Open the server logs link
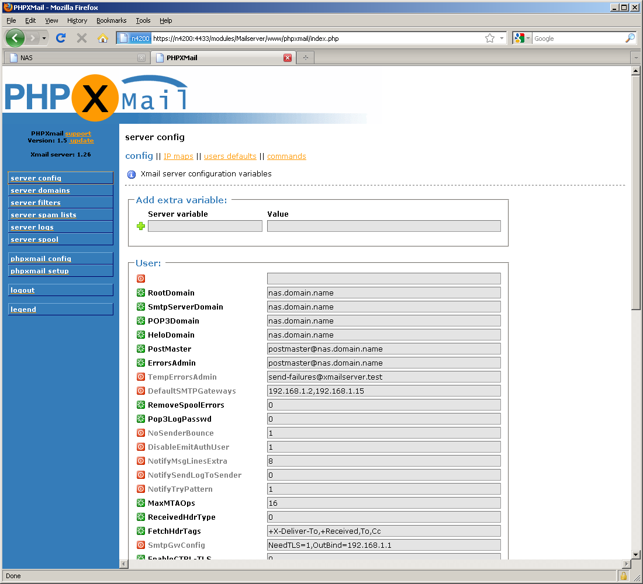 pyautogui.click(x=32, y=227)
